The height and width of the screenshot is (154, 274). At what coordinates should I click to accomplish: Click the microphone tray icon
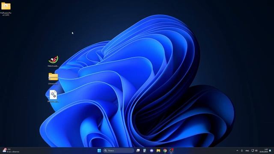(242, 151)
